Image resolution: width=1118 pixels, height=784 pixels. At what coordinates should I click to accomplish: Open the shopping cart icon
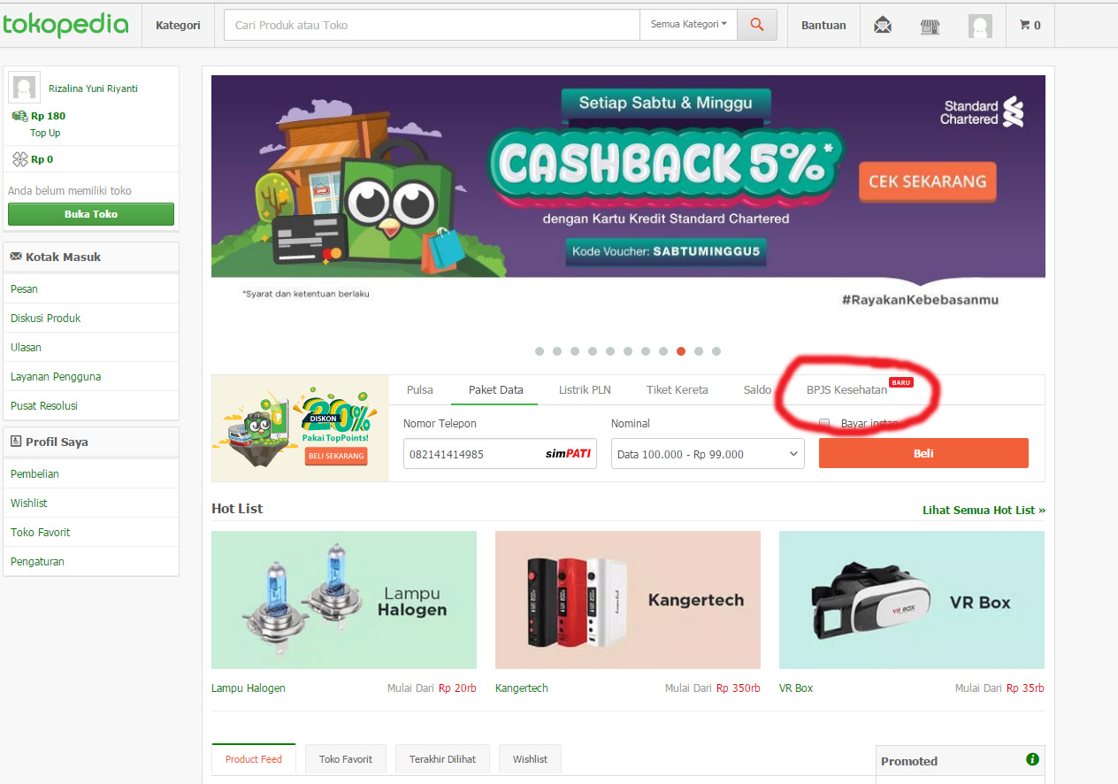pyautogui.click(x=1025, y=25)
